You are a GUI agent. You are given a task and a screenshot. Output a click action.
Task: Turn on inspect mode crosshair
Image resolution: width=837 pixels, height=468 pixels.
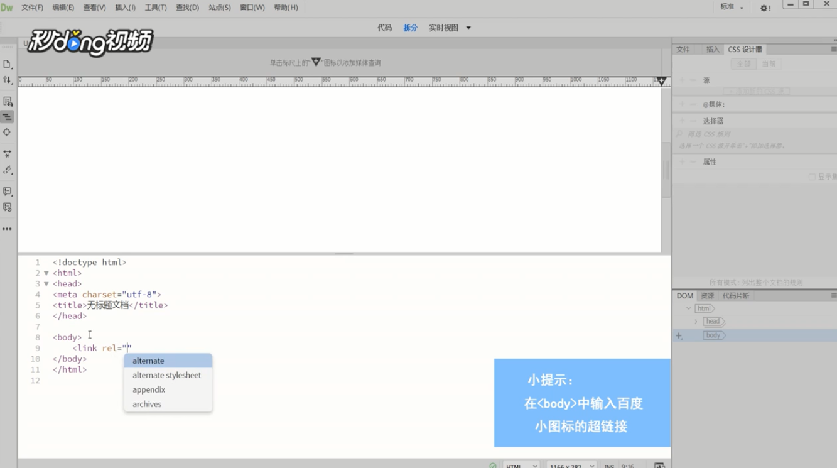[8, 133]
